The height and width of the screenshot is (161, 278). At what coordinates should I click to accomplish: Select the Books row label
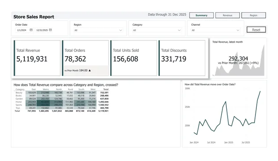coord(18,95)
